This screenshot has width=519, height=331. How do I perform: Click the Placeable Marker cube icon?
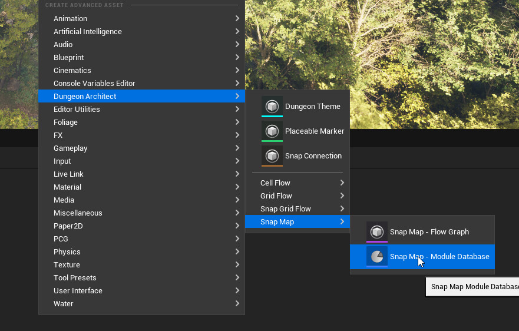pos(272,131)
